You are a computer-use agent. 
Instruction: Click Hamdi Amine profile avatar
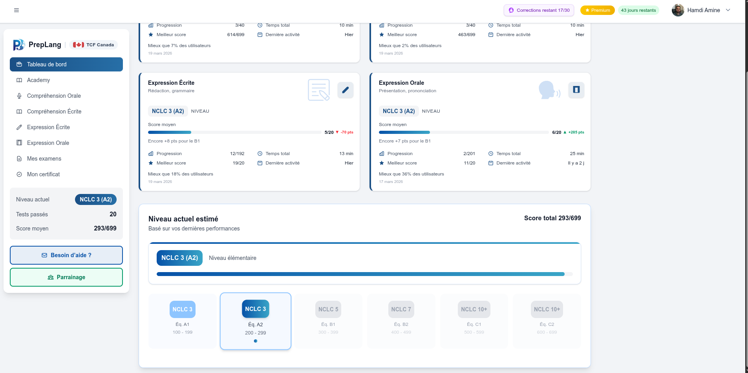pyautogui.click(x=678, y=10)
